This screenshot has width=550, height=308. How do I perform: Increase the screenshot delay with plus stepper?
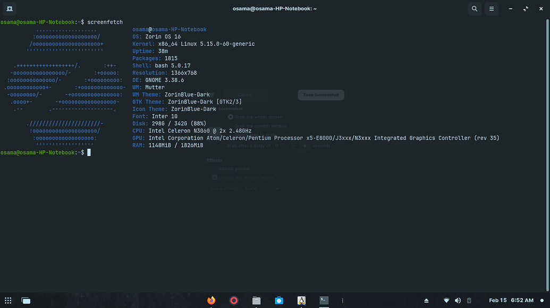[x=304, y=146]
